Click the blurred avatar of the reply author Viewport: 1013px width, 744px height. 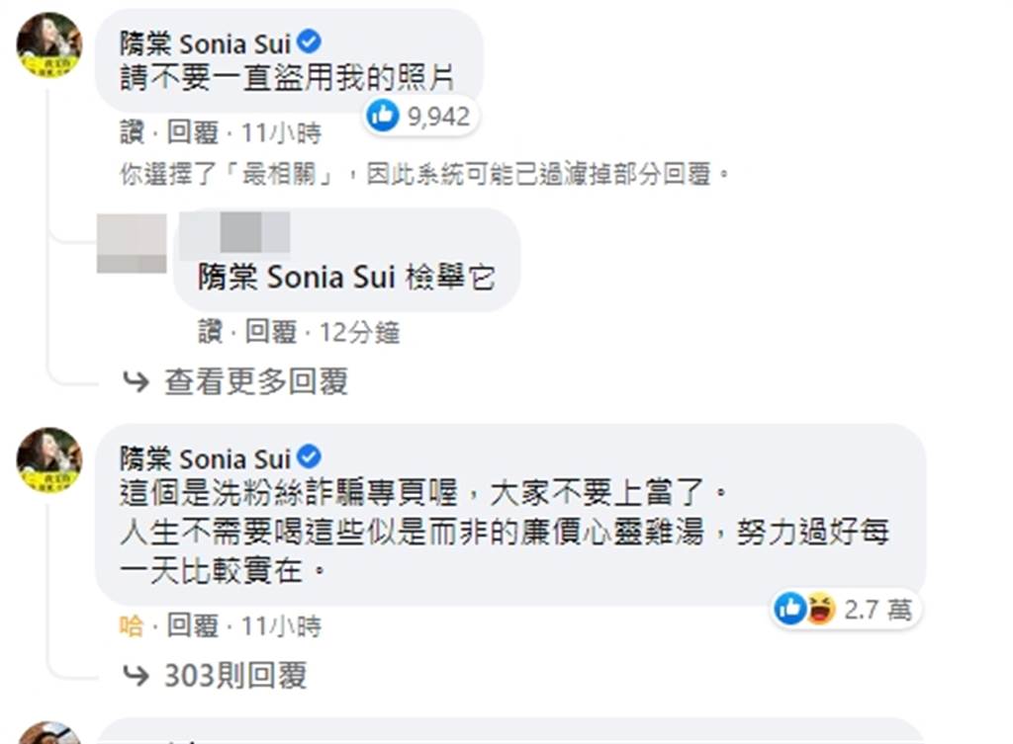[131, 243]
